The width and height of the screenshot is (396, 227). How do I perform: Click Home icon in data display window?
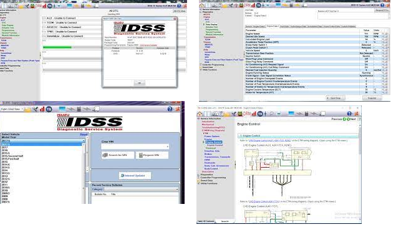[201, 6]
